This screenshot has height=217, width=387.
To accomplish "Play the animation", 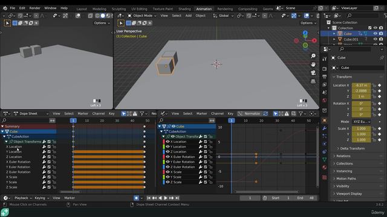I will 166,198.
